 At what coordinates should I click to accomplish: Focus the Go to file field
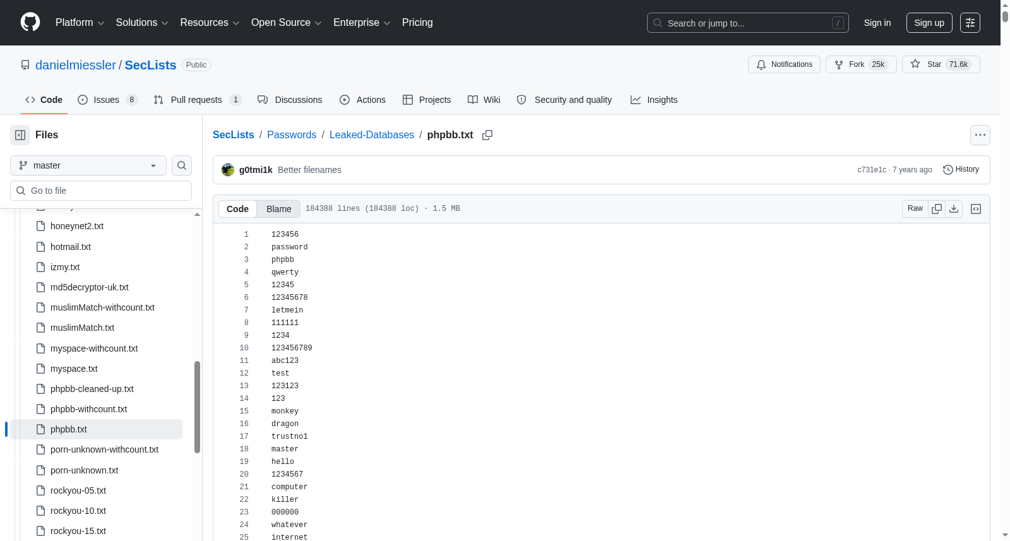pos(101,191)
